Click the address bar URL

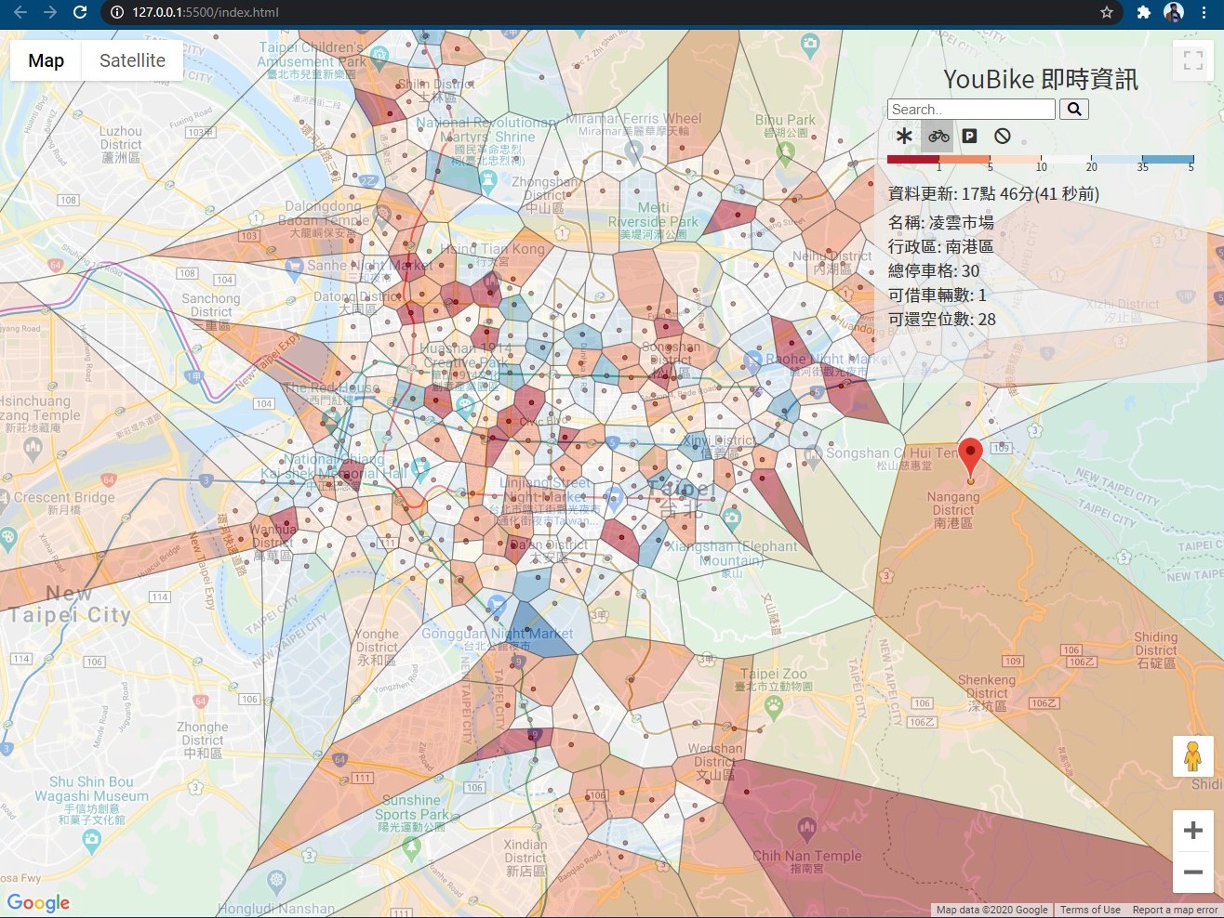pyautogui.click(x=205, y=12)
